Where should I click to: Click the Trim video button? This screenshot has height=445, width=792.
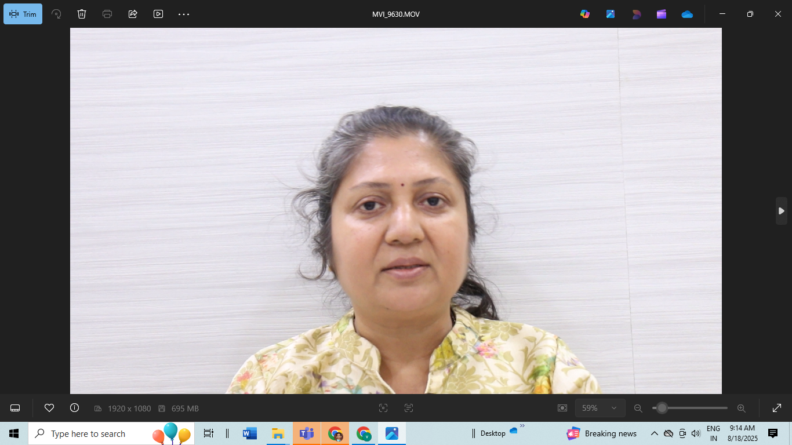pyautogui.click(x=23, y=14)
